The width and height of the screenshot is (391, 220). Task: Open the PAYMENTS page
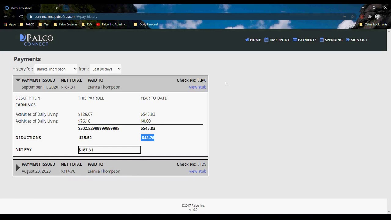click(305, 40)
